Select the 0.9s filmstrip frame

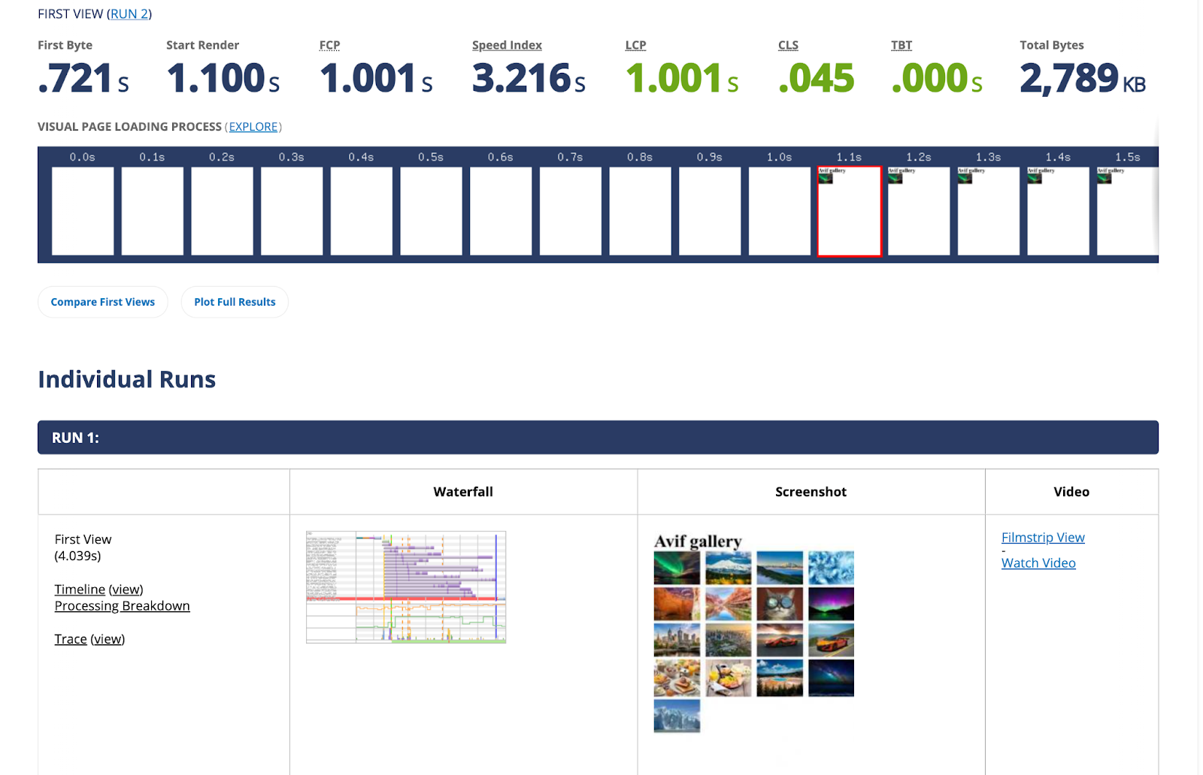[x=710, y=211]
